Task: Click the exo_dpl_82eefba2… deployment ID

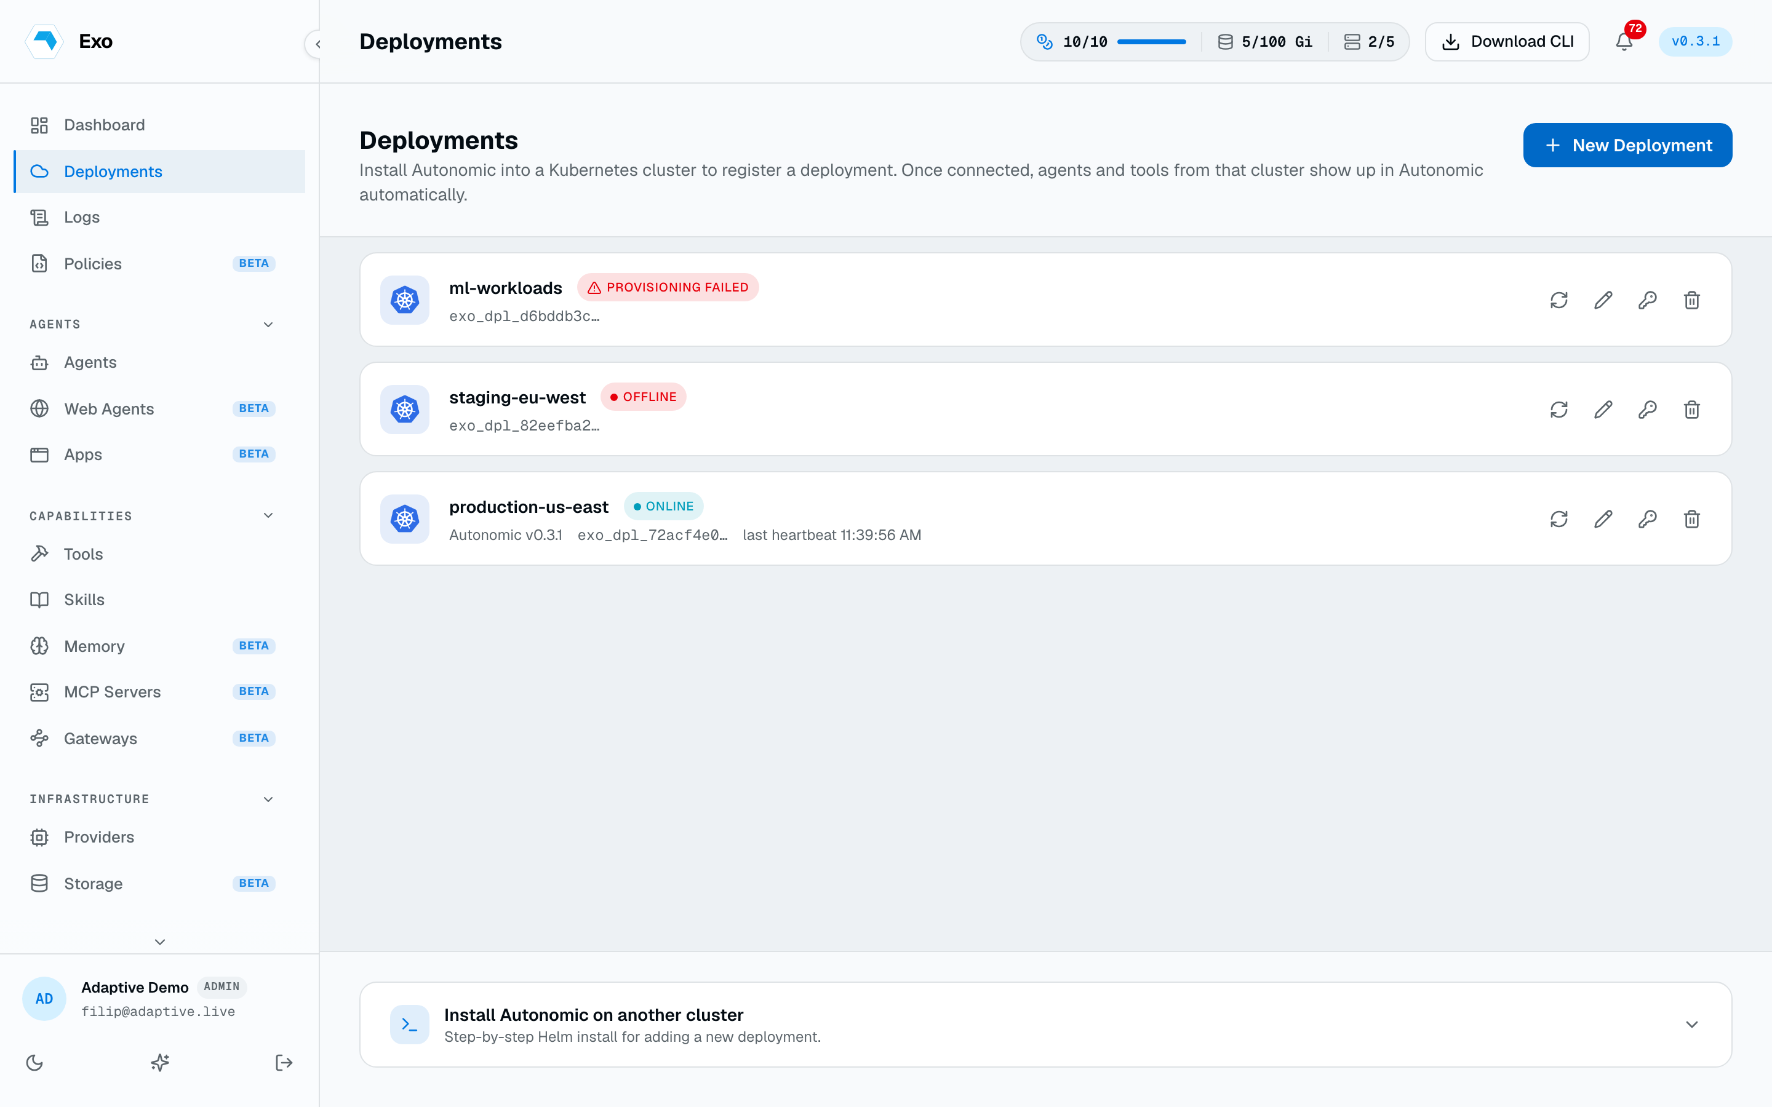Action: tap(524, 426)
